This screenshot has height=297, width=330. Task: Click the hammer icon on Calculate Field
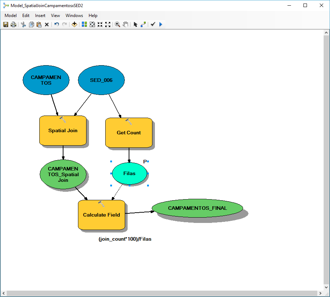pos(101,204)
